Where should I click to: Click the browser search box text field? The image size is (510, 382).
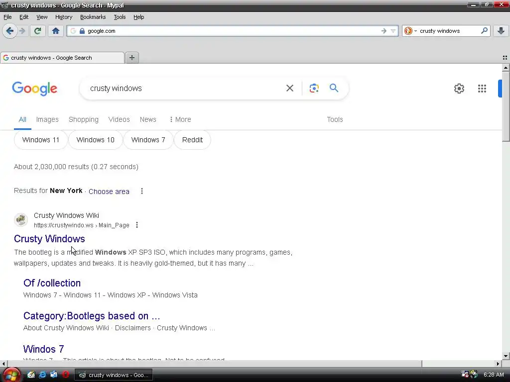tap(449, 31)
